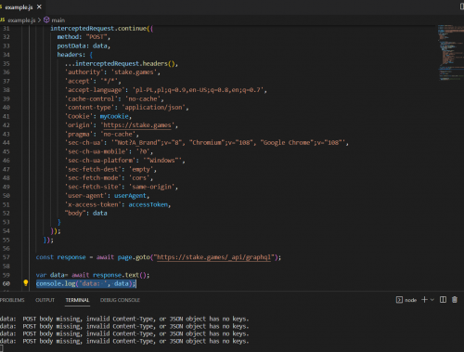Click the var data= await response.text() line
464x352 pixels.
[93, 275]
